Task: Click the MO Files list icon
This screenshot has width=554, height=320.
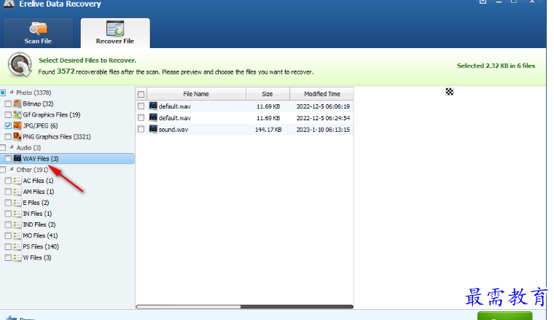Action: 17,235
